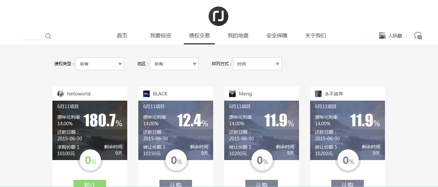Viewport: 438px width, 187px height.
Task: Click the 永不放弃 username
Action: (334, 94)
